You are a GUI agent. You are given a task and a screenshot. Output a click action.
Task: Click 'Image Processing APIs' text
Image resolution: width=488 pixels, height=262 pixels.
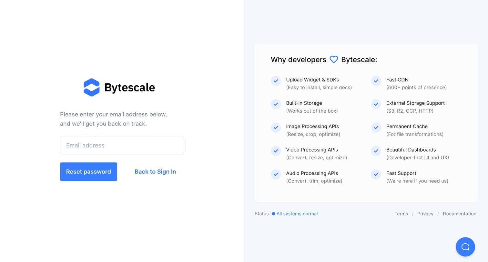point(312,126)
